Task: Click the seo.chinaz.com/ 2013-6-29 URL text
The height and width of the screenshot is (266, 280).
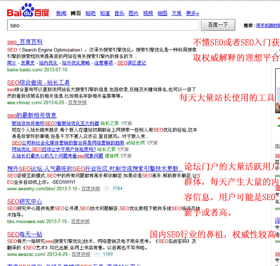Action: (35, 103)
